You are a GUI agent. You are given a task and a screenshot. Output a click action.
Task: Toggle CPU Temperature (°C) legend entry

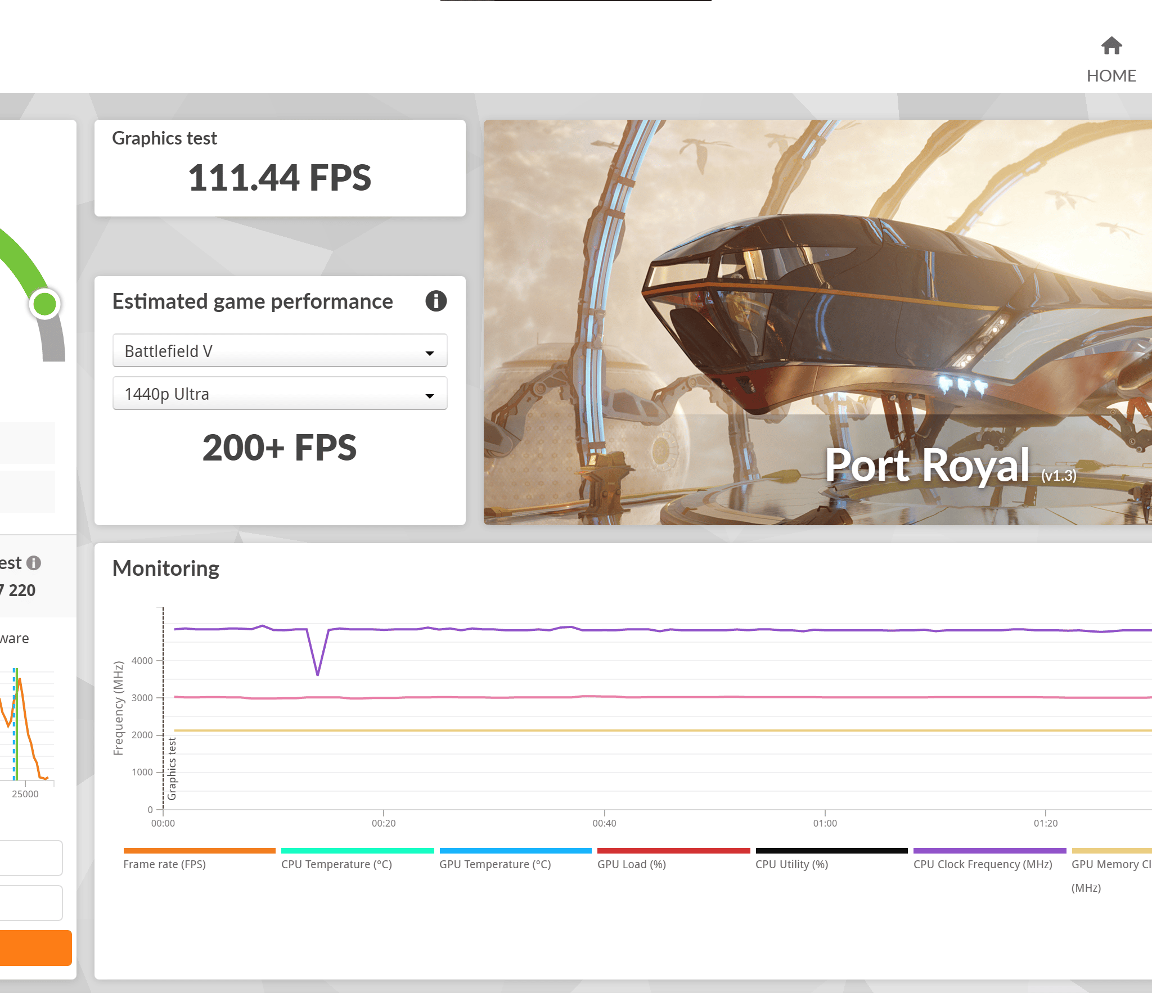tap(357, 859)
